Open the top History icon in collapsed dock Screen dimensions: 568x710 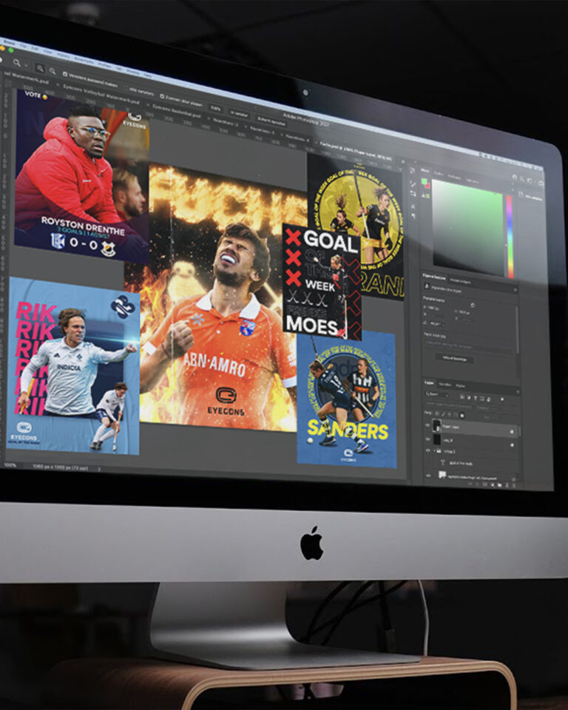point(412,170)
